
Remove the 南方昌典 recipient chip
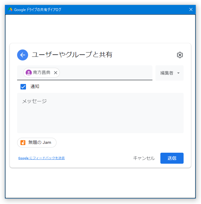[56, 73]
